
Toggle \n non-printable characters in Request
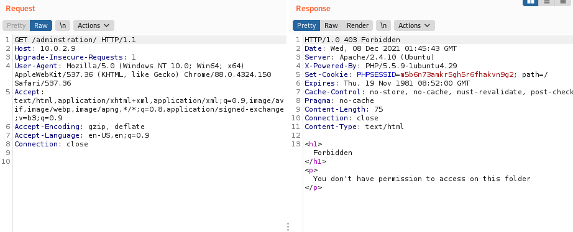63,25
